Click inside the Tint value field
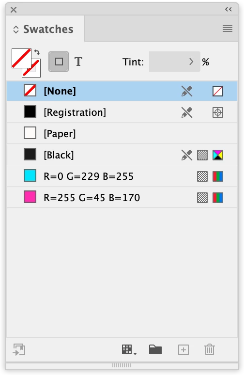Screen dimensions: 244x377 [168, 62]
